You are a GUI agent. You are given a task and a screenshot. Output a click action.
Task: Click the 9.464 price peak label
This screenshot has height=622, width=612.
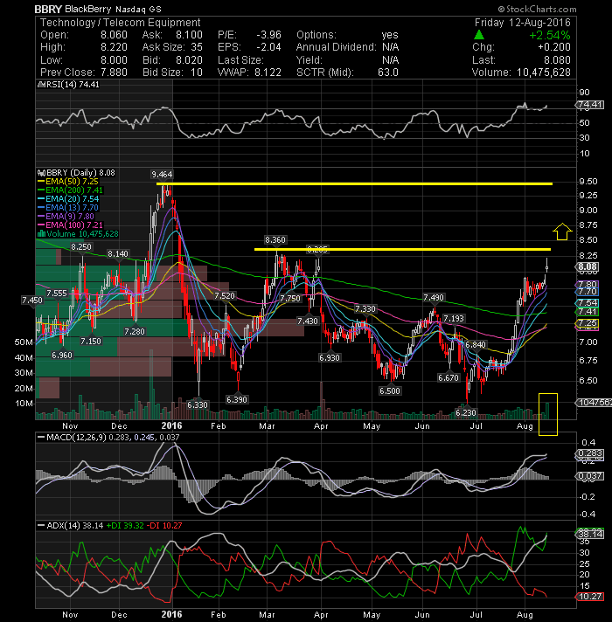[x=162, y=174]
